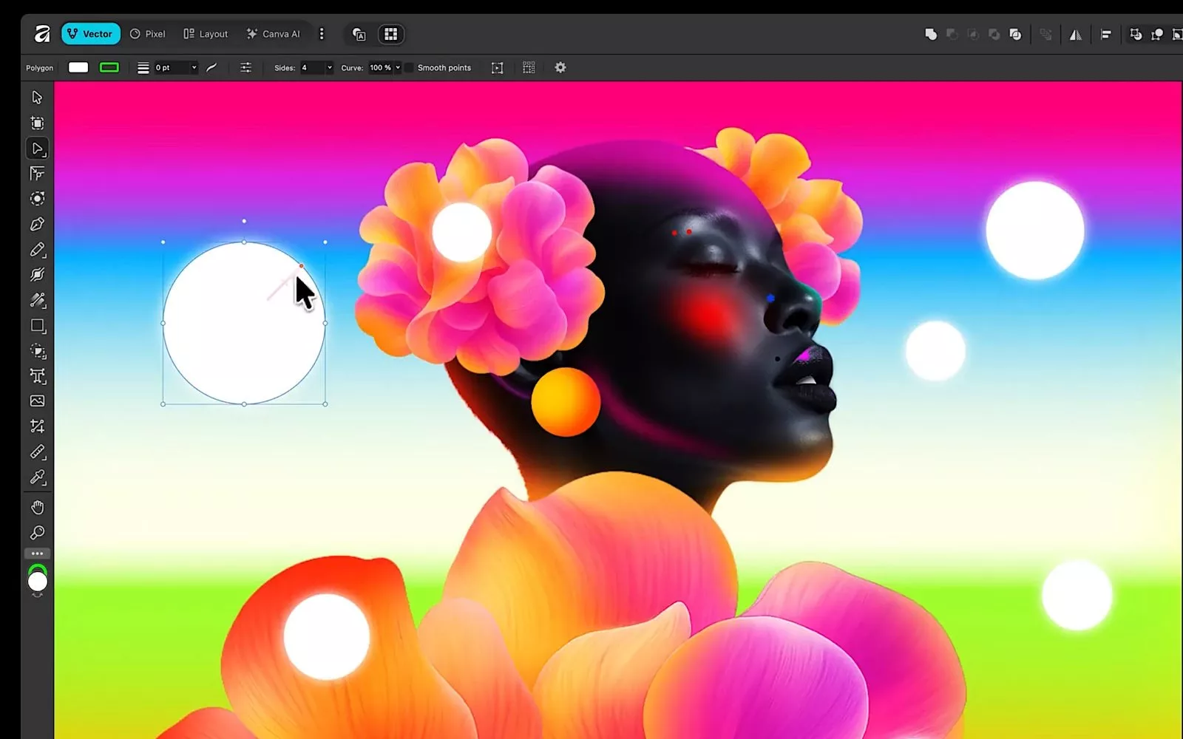Enable the Smooth points checkbox
The width and height of the screenshot is (1183, 739).
click(x=409, y=68)
